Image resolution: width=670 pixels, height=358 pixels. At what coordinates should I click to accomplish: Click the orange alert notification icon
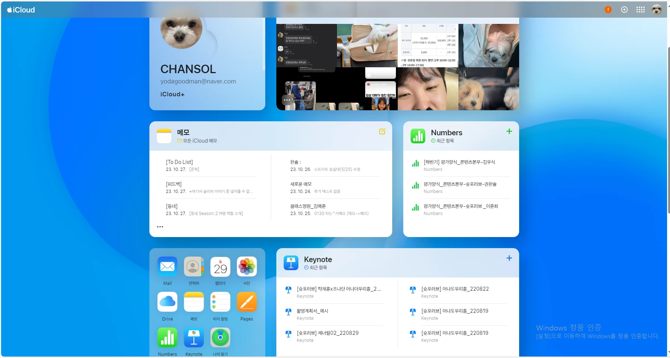click(x=608, y=10)
